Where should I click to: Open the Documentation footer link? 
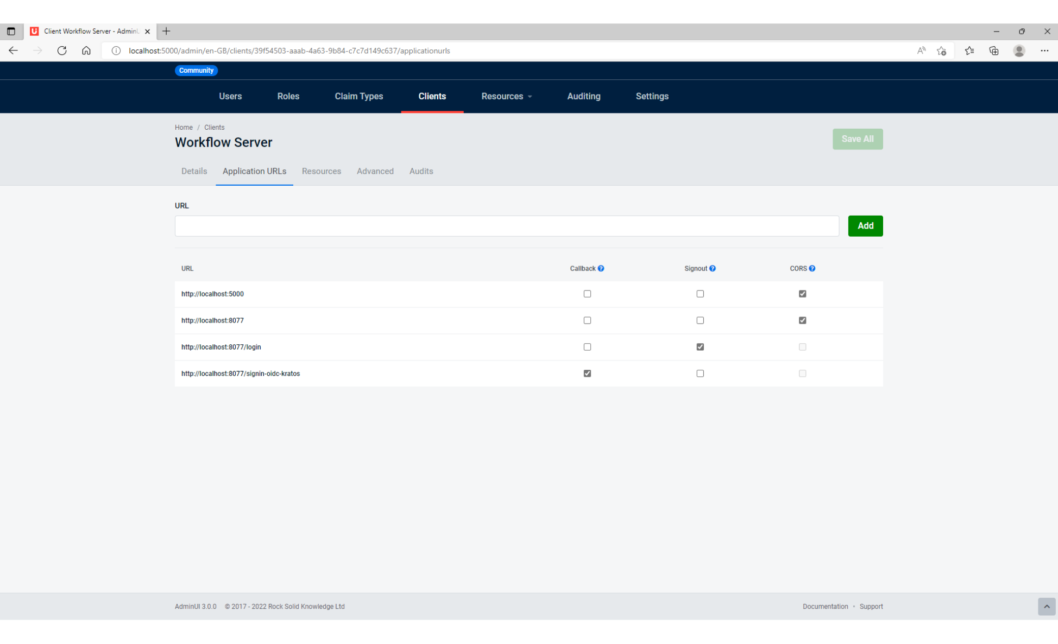pyautogui.click(x=825, y=607)
